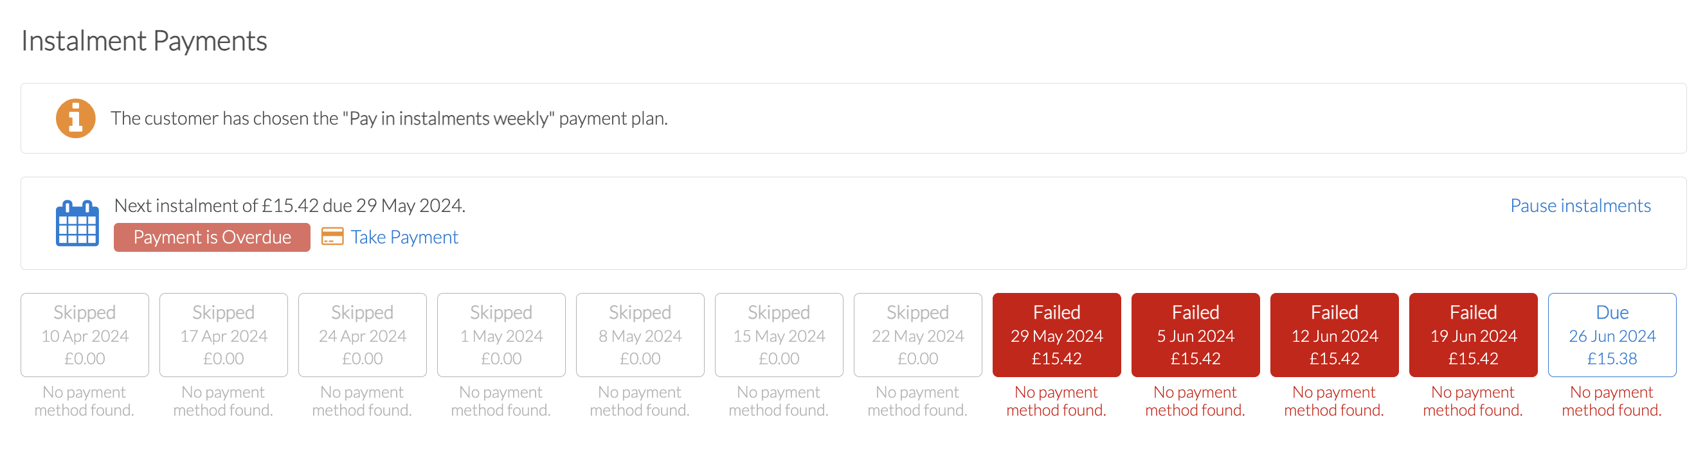This screenshot has height=460, width=1705.
Task: Click the Instalment Payments heading
Action: click(x=144, y=41)
